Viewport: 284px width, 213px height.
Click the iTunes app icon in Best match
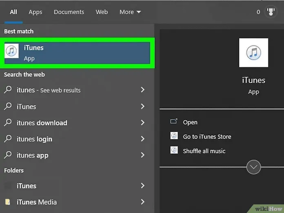tap(11, 51)
